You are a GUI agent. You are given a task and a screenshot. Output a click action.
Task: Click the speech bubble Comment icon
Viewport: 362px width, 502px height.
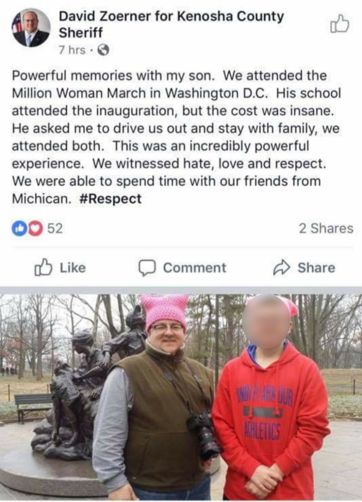click(147, 268)
